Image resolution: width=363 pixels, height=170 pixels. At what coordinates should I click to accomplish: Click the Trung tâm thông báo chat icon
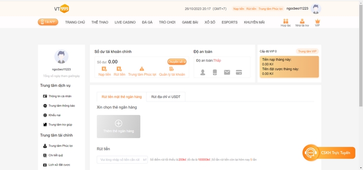coord(45,105)
